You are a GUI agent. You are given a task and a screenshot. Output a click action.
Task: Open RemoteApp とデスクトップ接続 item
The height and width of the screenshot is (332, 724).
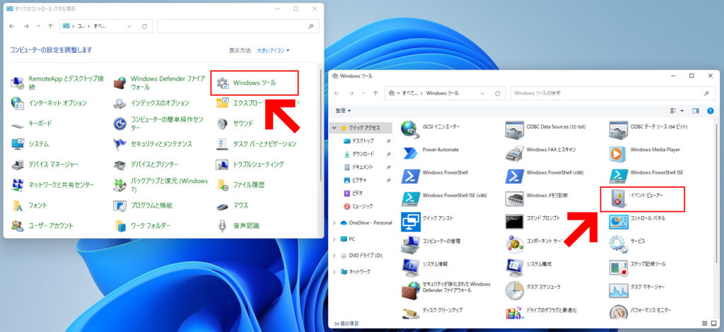click(x=58, y=83)
